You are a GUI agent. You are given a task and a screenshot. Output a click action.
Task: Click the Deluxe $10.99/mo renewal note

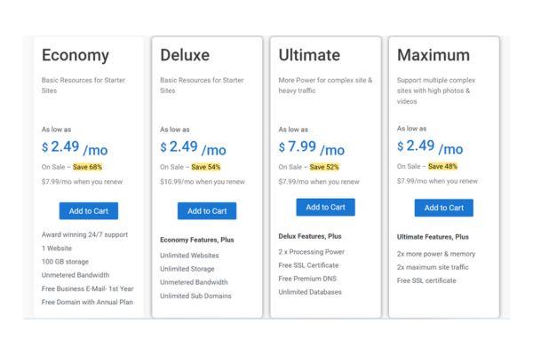click(x=203, y=182)
